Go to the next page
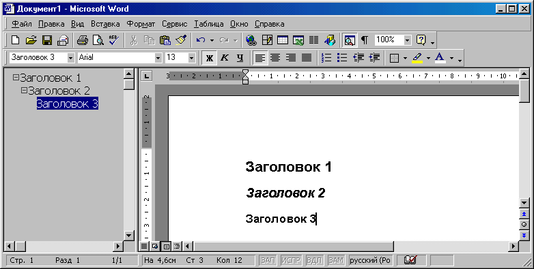Viewport: 534px width, 269px height. point(524,235)
